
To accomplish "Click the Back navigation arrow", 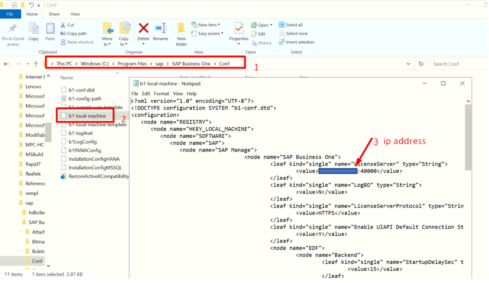I will click(x=6, y=64).
